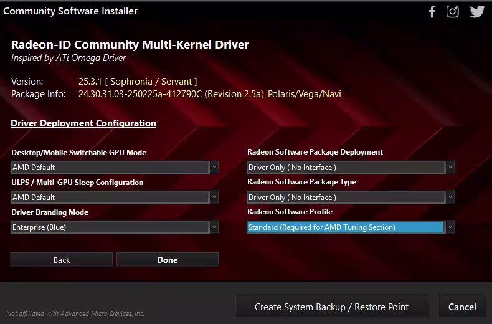Click the version text 25.3.1 Sophronia / Servant

click(x=138, y=82)
